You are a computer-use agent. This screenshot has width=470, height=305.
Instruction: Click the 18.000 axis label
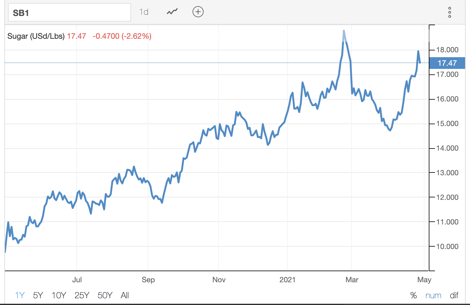(x=448, y=50)
